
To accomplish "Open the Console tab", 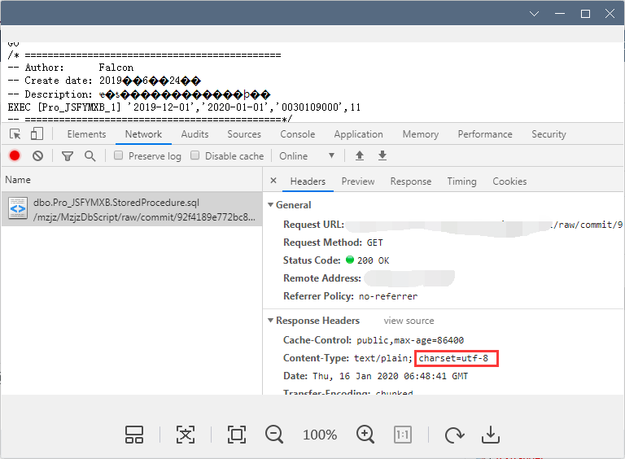I will click(x=297, y=134).
